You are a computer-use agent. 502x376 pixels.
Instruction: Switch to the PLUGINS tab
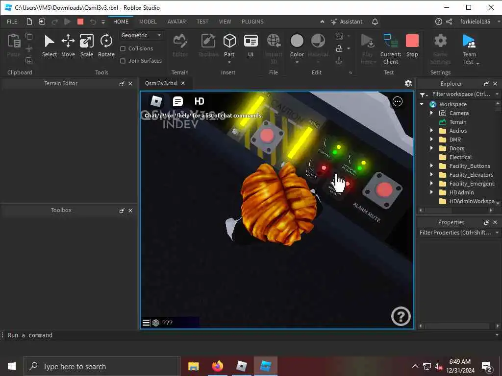pos(252,22)
